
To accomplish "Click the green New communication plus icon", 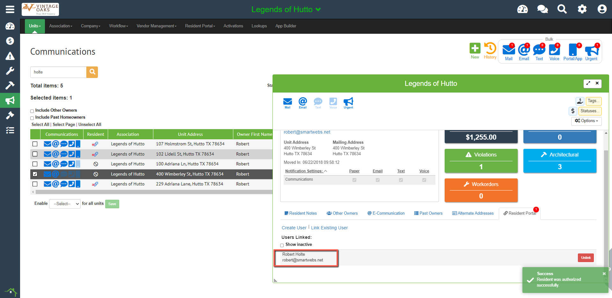I will pyautogui.click(x=475, y=48).
